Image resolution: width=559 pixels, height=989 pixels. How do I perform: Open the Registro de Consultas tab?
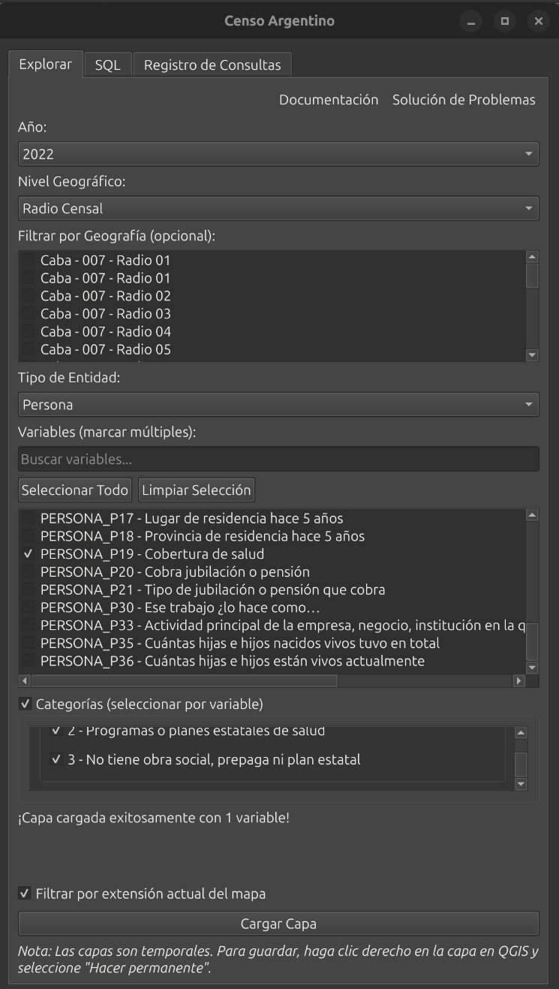click(x=212, y=65)
